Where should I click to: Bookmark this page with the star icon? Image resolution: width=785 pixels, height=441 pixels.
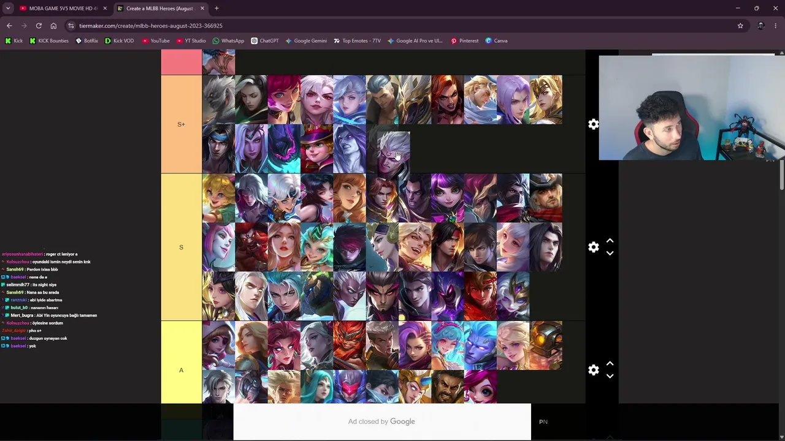tap(740, 26)
